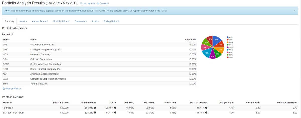
Task: Click Save portfolio link
Action: (x=13, y=89)
